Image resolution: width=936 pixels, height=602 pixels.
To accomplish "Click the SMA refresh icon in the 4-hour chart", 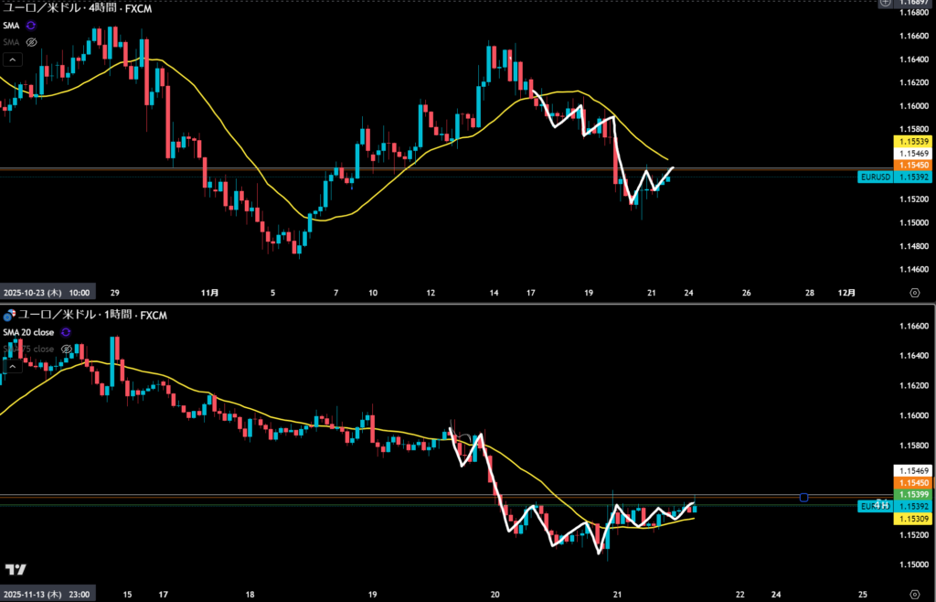I will tap(31, 26).
